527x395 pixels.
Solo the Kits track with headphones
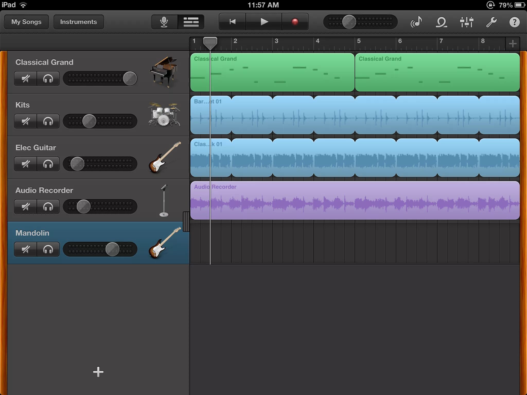click(48, 121)
